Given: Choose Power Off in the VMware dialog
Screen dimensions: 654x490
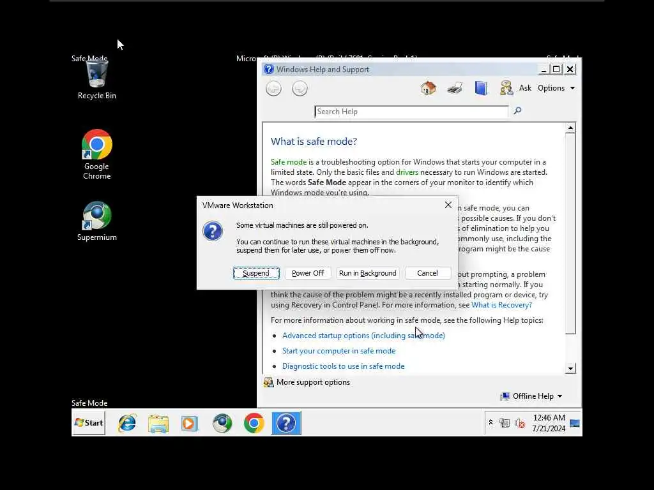Looking at the screenshot, I should (308, 273).
